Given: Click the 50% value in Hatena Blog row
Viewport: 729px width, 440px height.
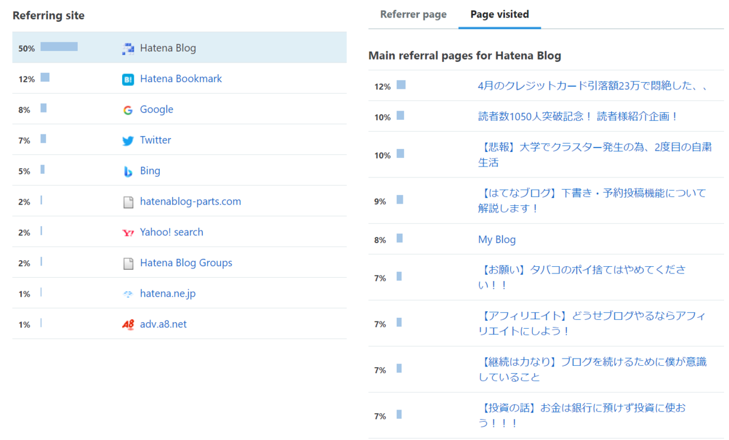Looking at the screenshot, I should [x=26, y=49].
